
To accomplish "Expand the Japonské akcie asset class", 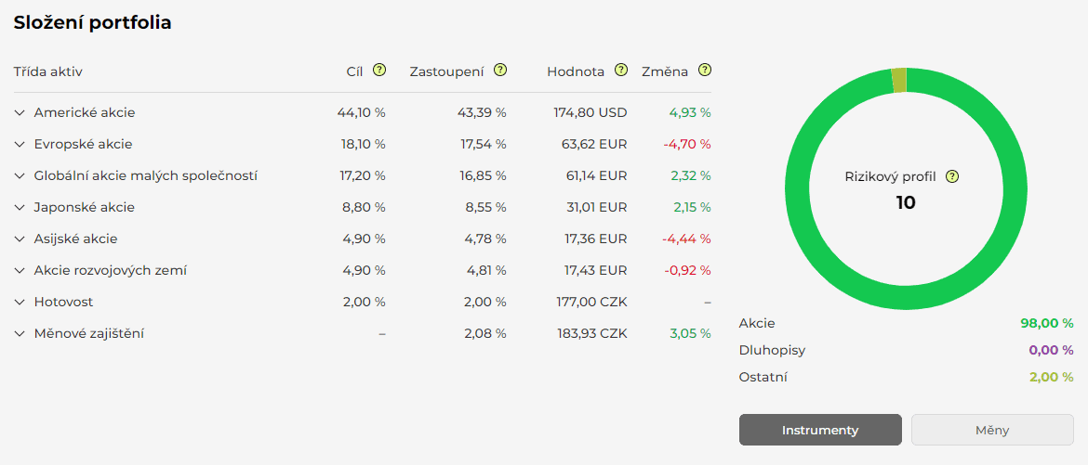I will (x=20, y=208).
